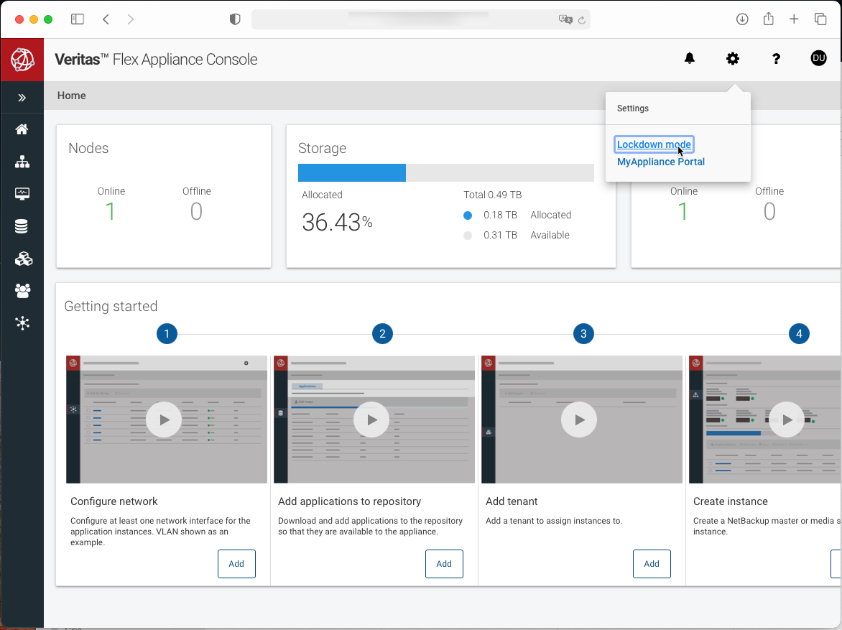Click the Safari address bar
Image resolution: width=842 pixels, height=630 pixels.
(x=420, y=19)
